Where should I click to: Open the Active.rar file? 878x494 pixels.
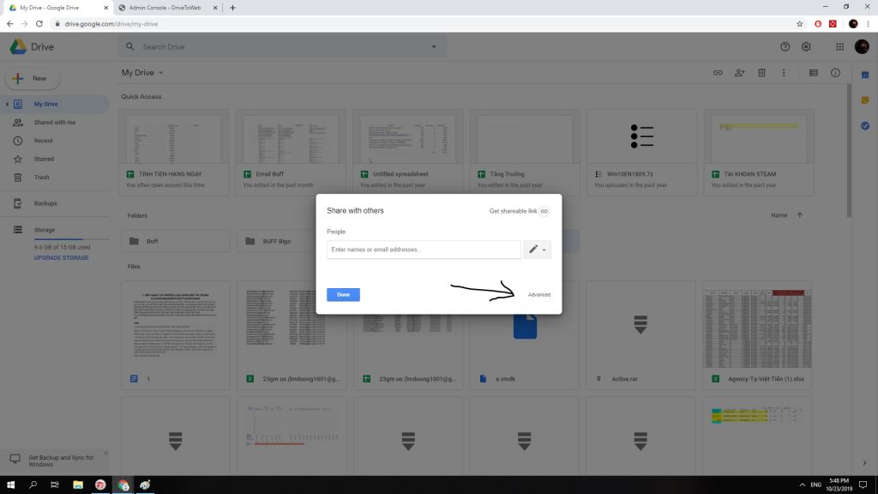(640, 335)
